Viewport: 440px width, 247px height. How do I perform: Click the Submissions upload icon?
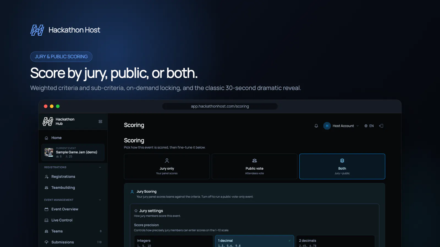coord(46,242)
